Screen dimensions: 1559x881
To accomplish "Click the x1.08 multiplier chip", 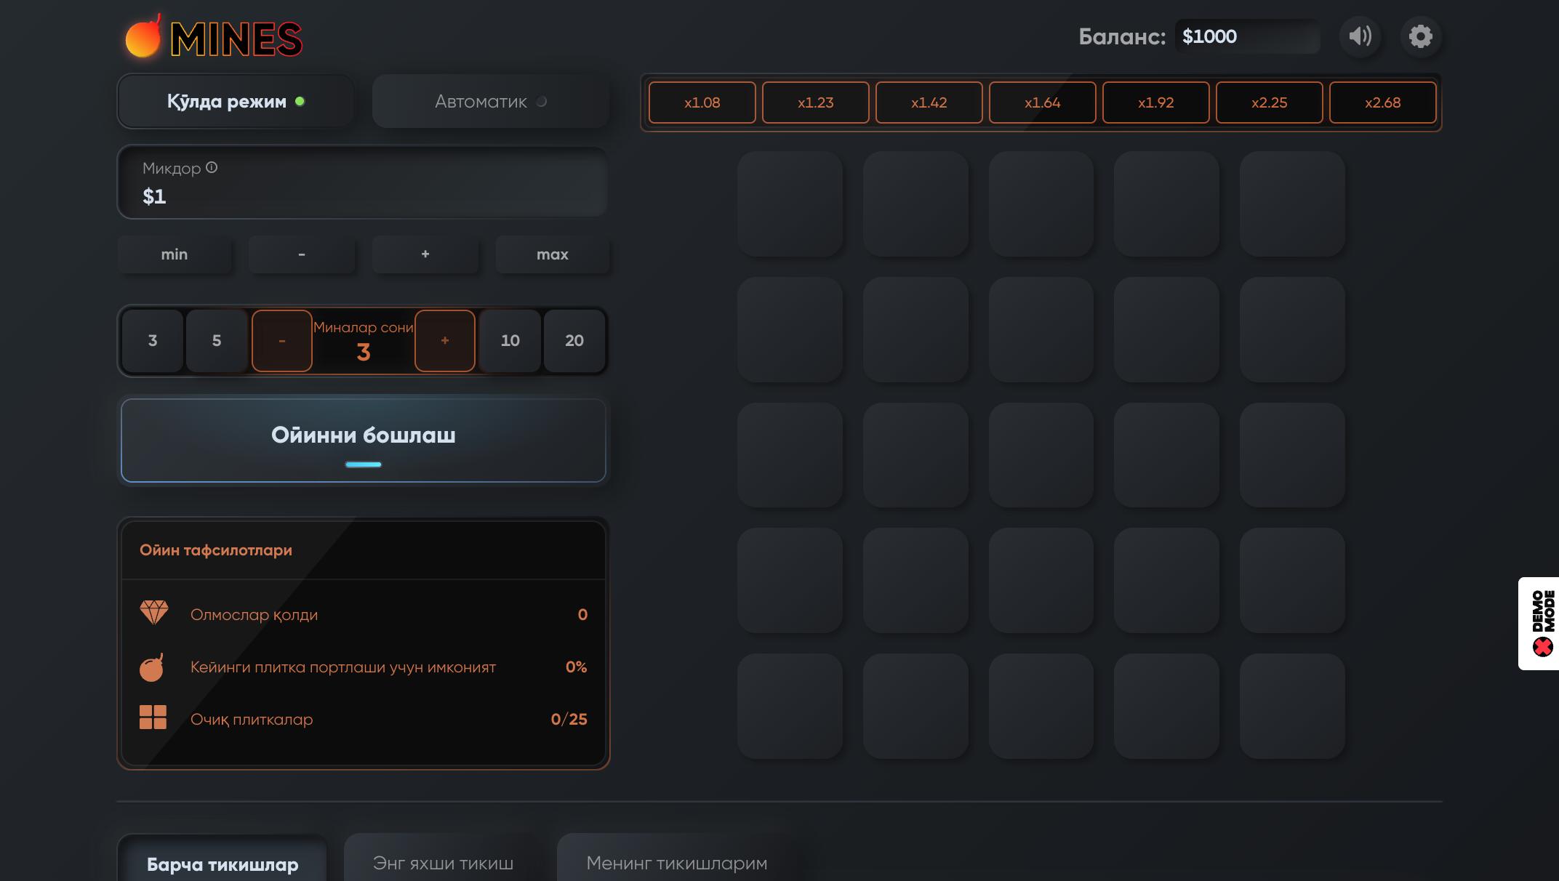I will (702, 102).
